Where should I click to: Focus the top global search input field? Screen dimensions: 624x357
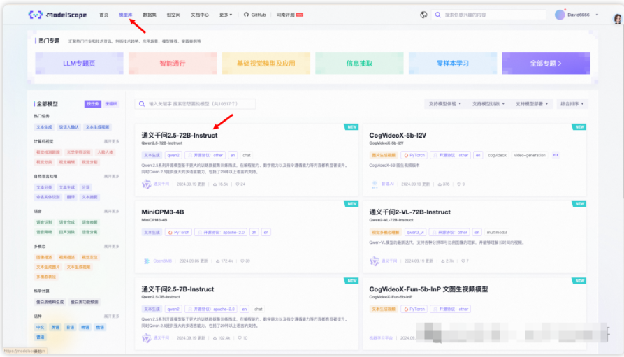click(488, 15)
